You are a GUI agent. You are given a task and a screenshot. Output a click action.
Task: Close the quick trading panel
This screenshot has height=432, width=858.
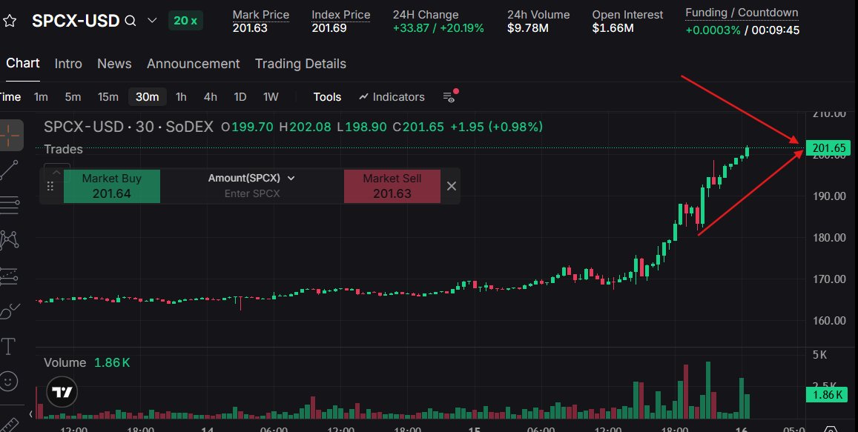click(452, 187)
